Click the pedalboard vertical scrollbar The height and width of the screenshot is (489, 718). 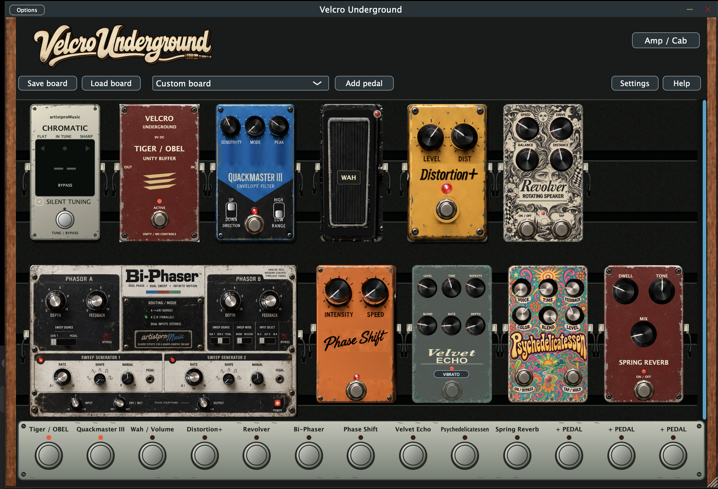(x=704, y=259)
